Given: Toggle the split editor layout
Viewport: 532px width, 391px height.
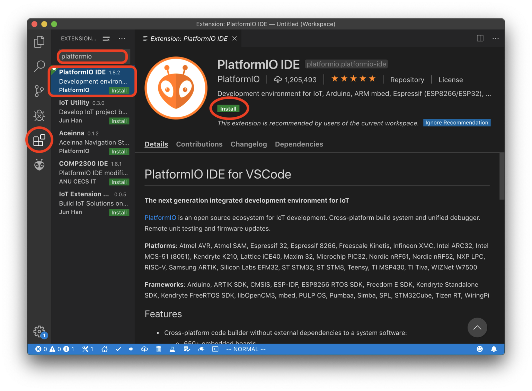Looking at the screenshot, I should click(480, 38).
